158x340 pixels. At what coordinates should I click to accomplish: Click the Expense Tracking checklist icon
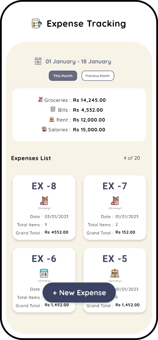click(x=37, y=24)
